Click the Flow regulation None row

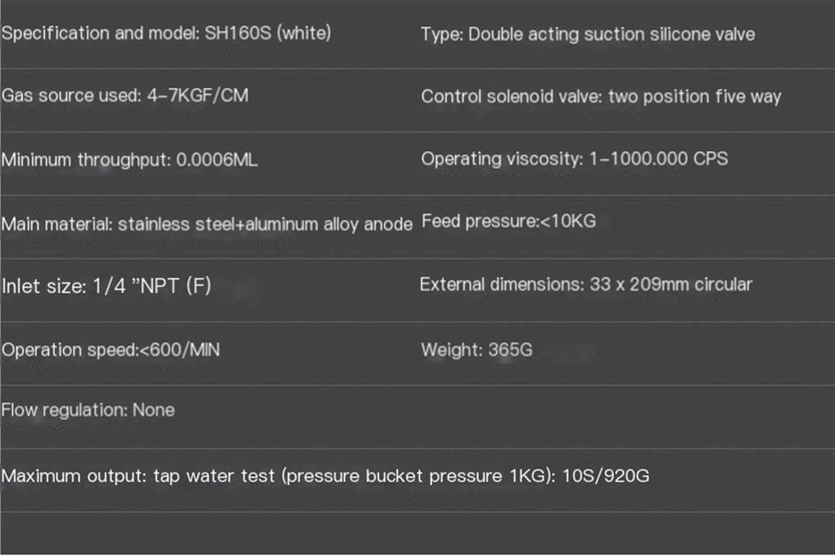click(x=88, y=411)
